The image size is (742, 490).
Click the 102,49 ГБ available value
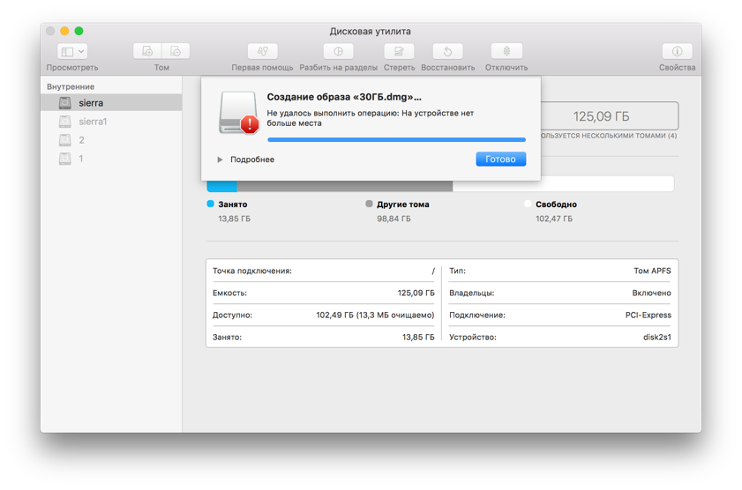(x=375, y=316)
